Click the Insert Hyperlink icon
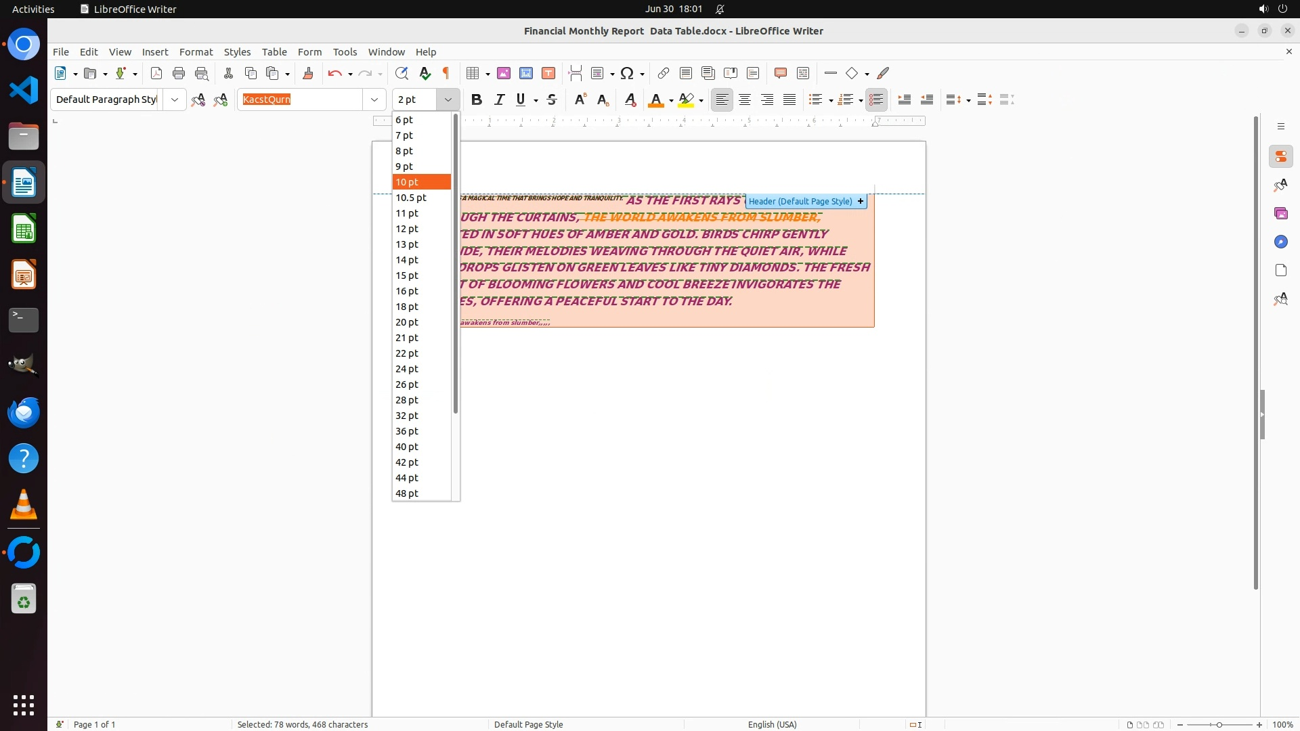The width and height of the screenshot is (1300, 731). [664, 73]
